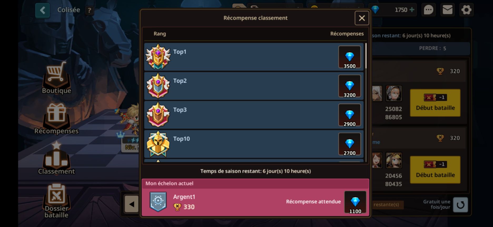Open the mail envelope icon
The height and width of the screenshot is (227, 493).
point(447,10)
